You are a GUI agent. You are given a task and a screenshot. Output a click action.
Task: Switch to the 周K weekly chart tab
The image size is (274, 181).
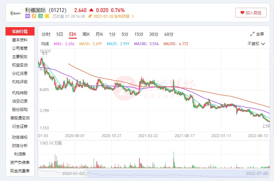point(86,34)
